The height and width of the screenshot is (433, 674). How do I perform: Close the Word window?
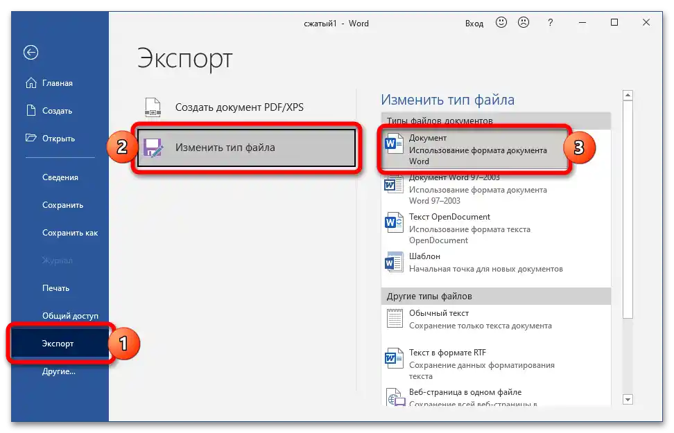[646, 22]
